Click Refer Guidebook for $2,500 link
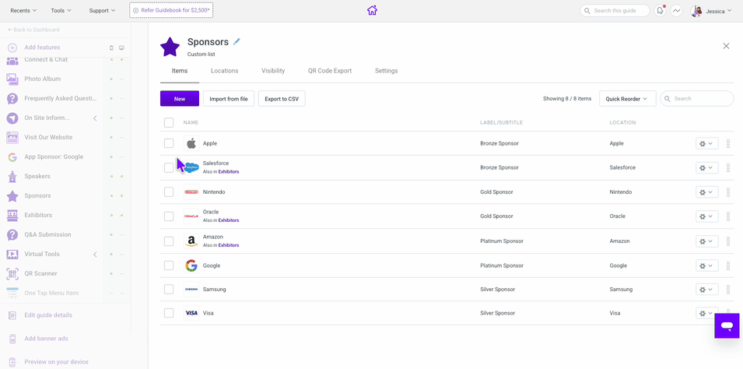The image size is (743, 369). click(171, 10)
